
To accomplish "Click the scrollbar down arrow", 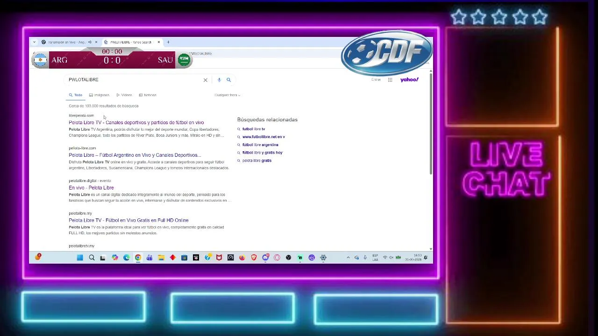I will point(431,249).
